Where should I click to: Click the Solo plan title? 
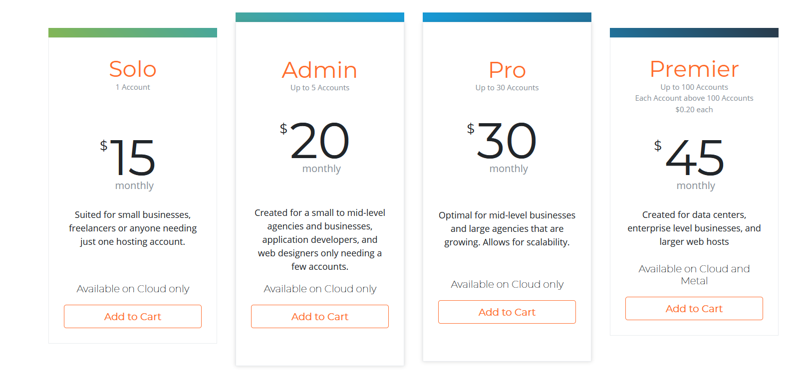133,69
